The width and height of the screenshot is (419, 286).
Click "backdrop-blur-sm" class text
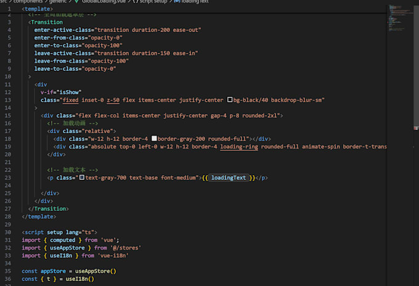click(x=296, y=100)
